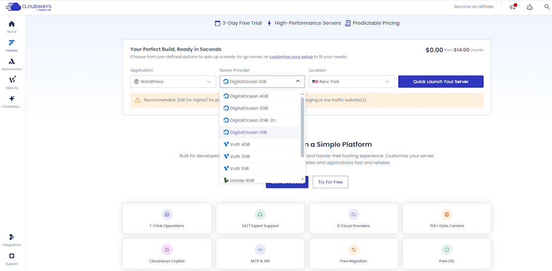Click the MCP & API code icon
The height and width of the screenshot is (271, 552).
coord(260,250)
